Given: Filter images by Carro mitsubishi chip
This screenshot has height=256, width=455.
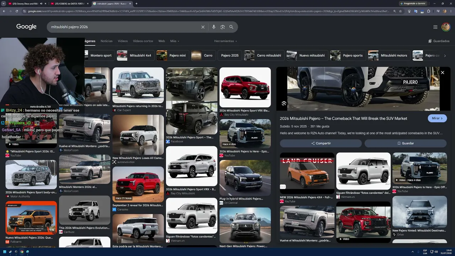Looking at the screenshot, I should [x=263, y=55].
